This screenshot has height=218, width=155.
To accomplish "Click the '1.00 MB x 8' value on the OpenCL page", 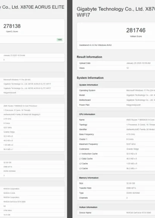I will coord(8,145).
